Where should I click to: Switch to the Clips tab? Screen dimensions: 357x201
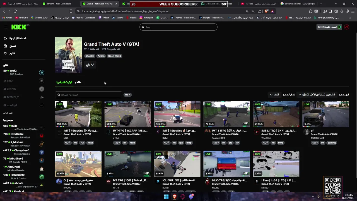click(x=78, y=82)
